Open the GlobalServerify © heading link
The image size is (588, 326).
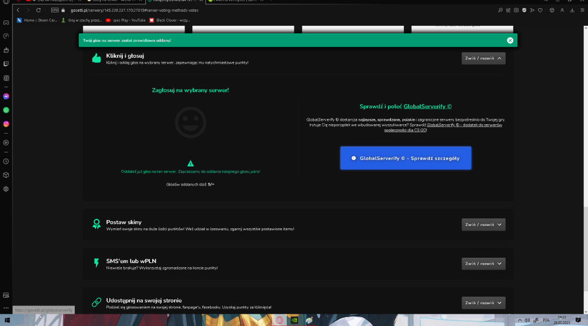coord(427,106)
